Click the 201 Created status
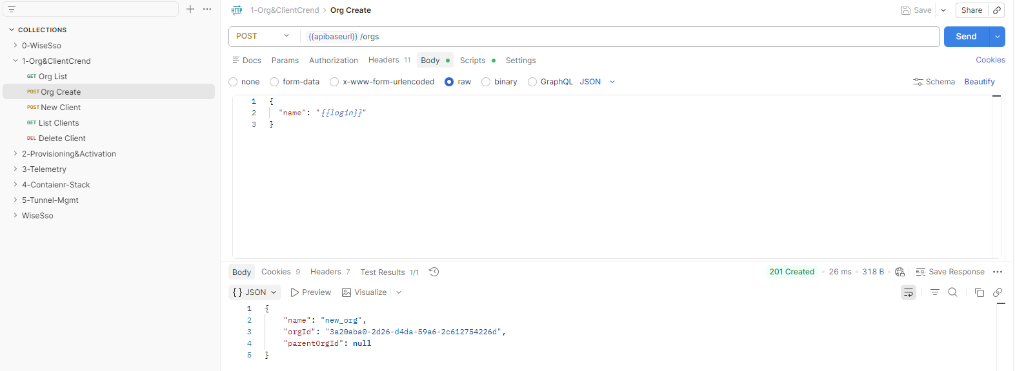The image size is (1015, 371). [792, 272]
